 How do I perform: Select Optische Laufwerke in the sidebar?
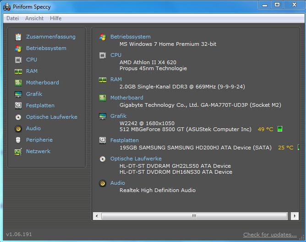[52, 117]
